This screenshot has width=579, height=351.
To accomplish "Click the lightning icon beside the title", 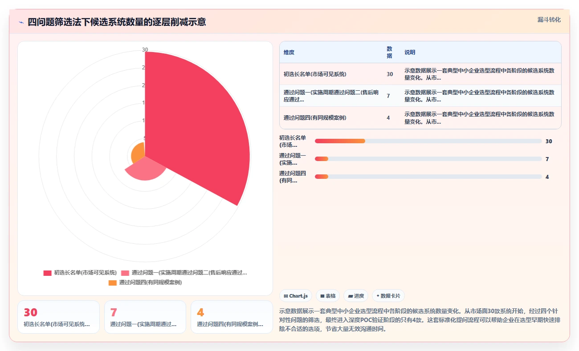I will [x=21, y=22].
